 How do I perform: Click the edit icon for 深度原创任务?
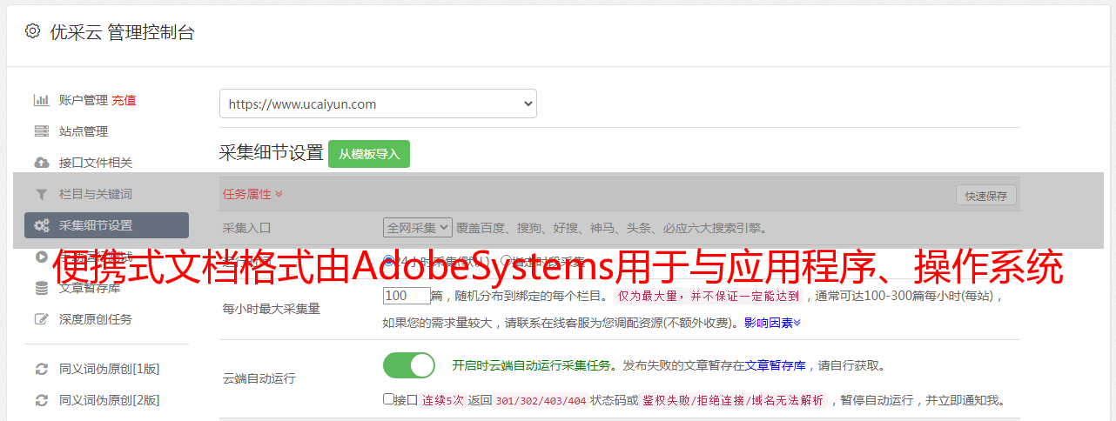click(41, 319)
